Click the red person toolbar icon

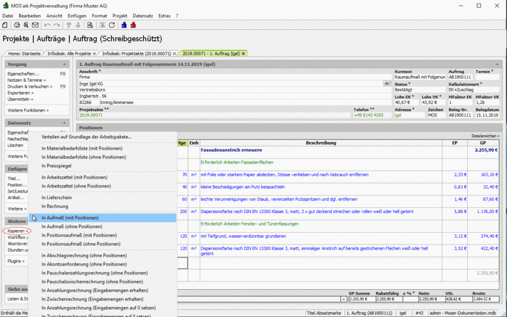coord(133,25)
